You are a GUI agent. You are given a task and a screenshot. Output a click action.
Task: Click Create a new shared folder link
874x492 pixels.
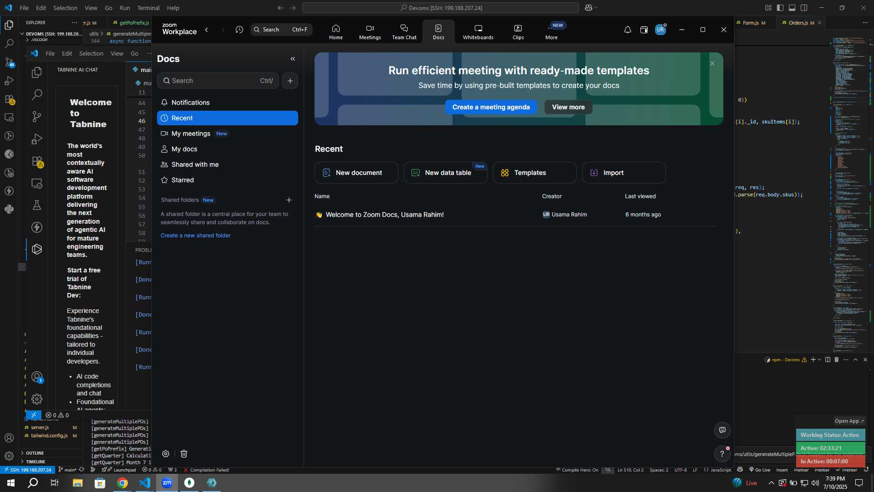[196, 236]
